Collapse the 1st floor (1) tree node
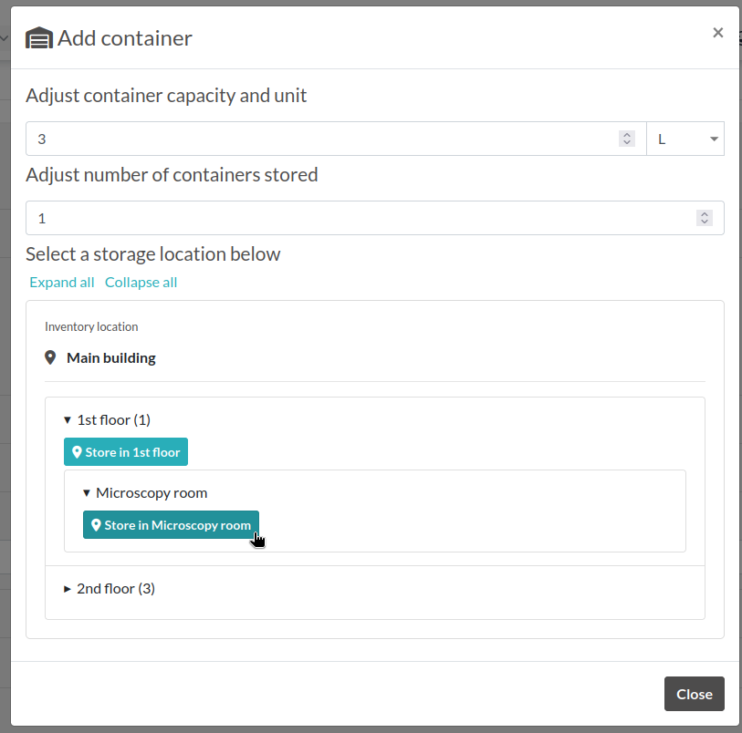 (68, 419)
